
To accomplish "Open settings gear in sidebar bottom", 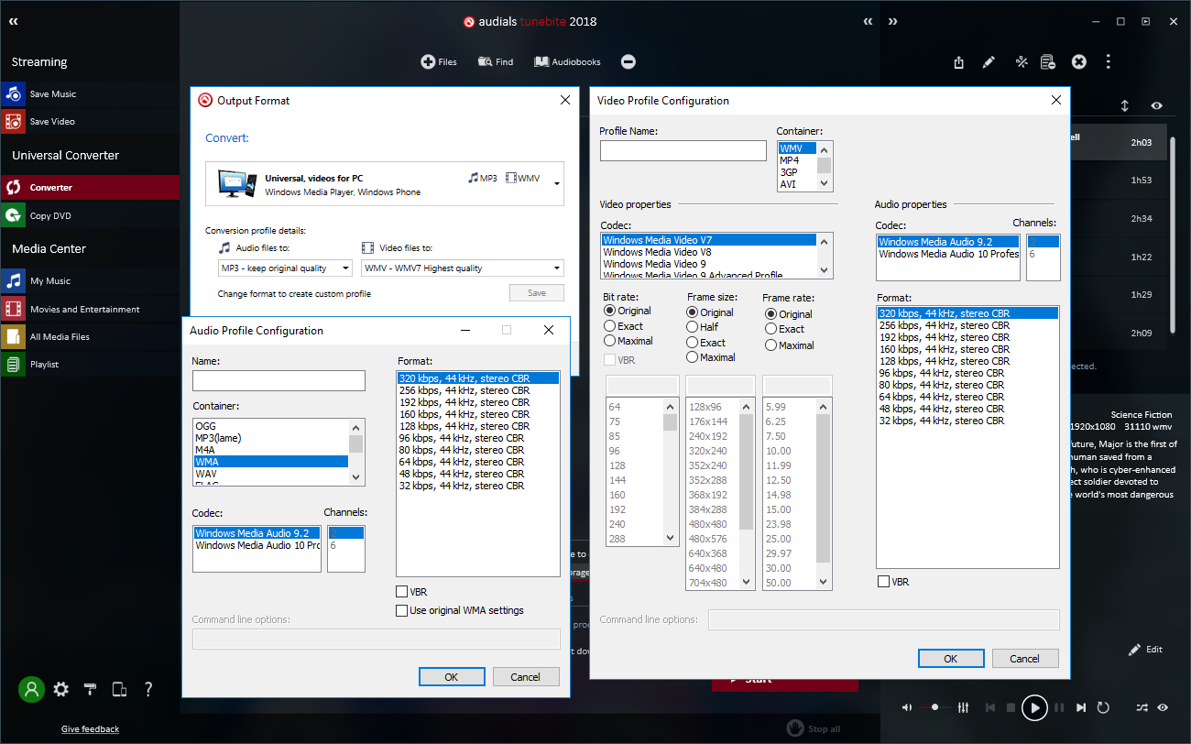I will pos(61,689).
